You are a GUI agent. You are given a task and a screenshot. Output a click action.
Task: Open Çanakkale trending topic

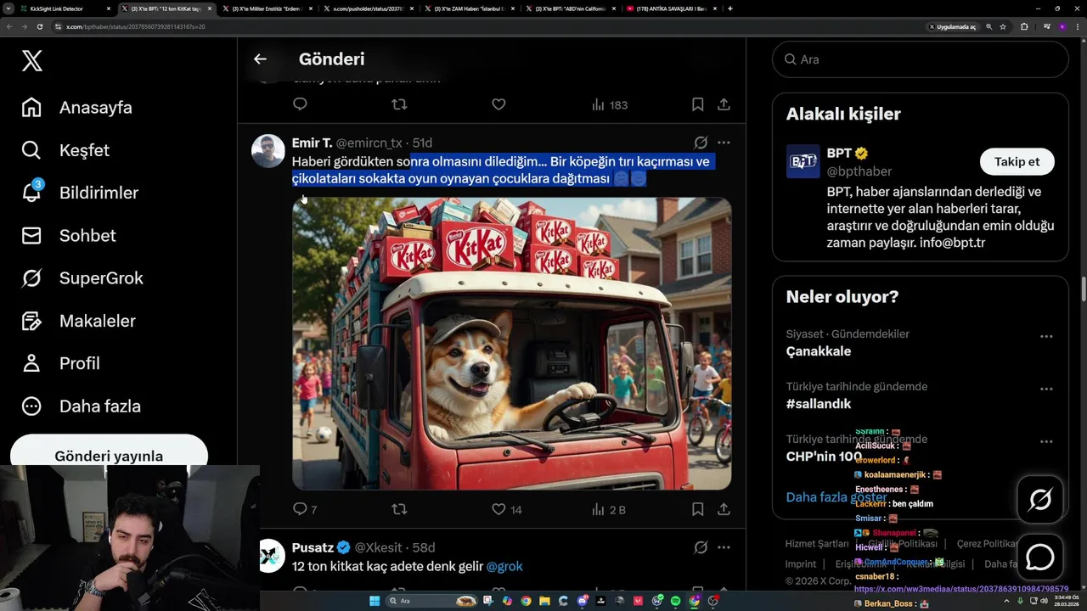click(x=819, y=351)
